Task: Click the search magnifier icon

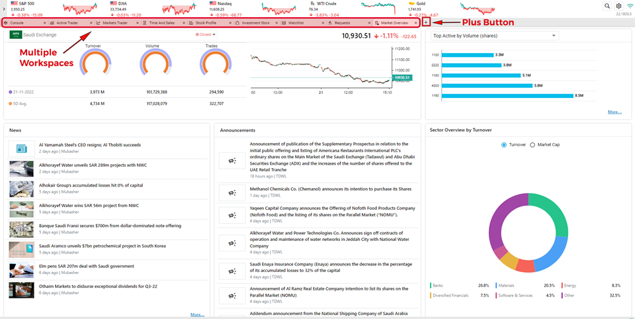Action: pos(607,6)
